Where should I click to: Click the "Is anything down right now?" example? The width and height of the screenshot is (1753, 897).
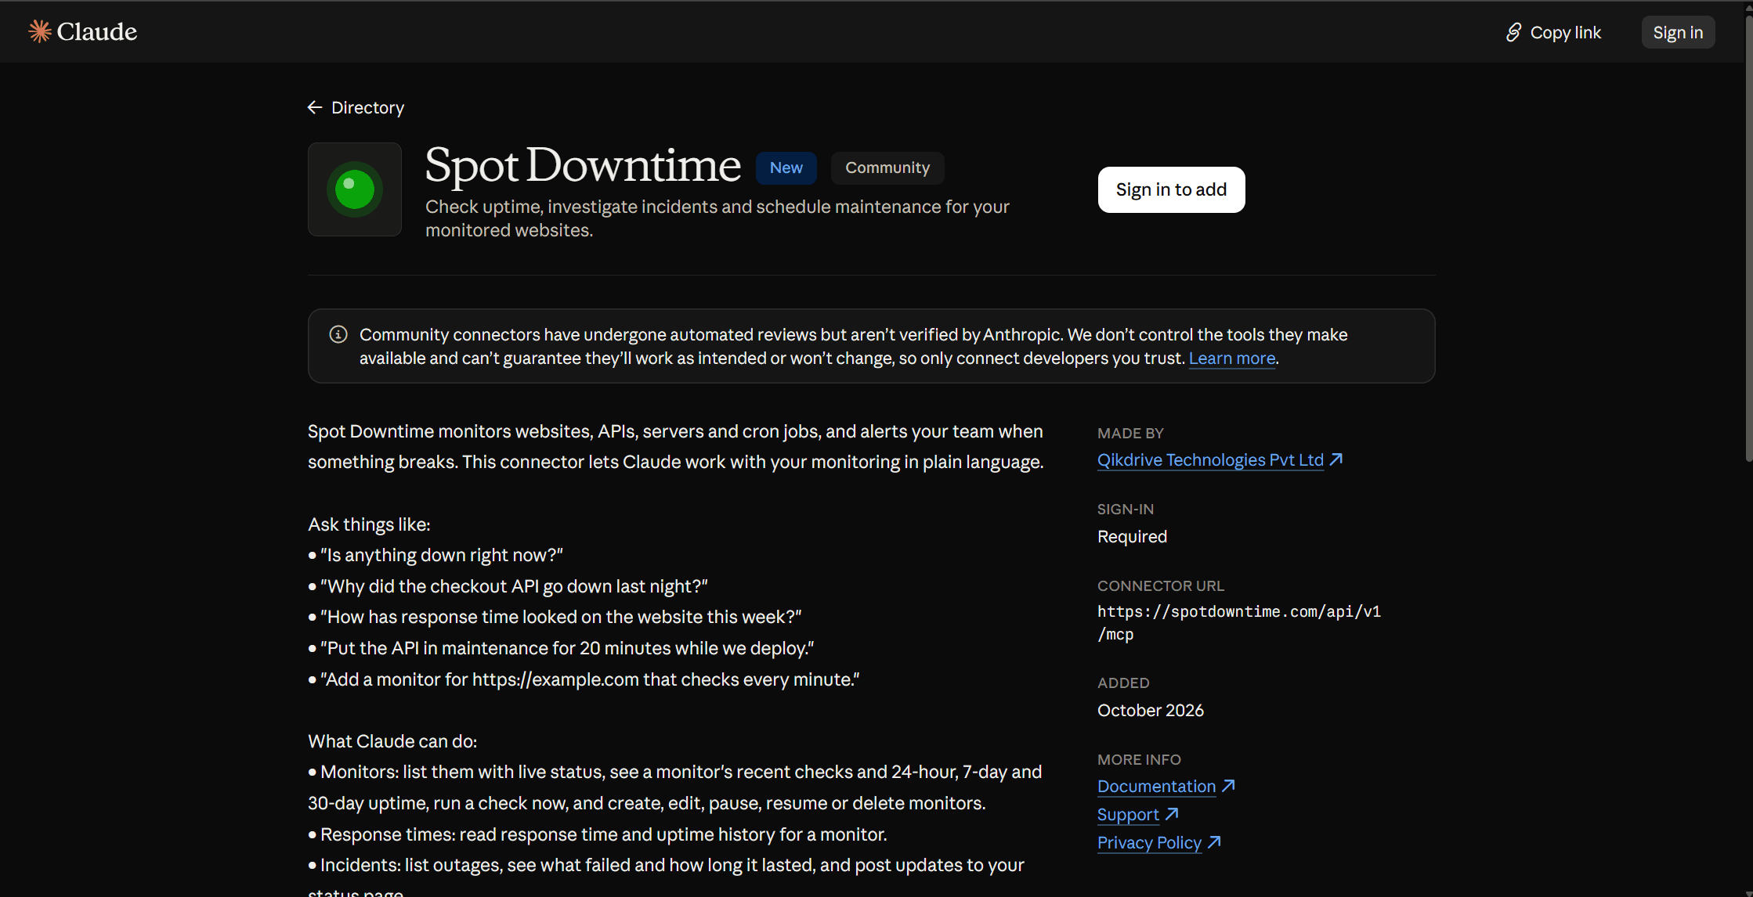pos(442,555)
